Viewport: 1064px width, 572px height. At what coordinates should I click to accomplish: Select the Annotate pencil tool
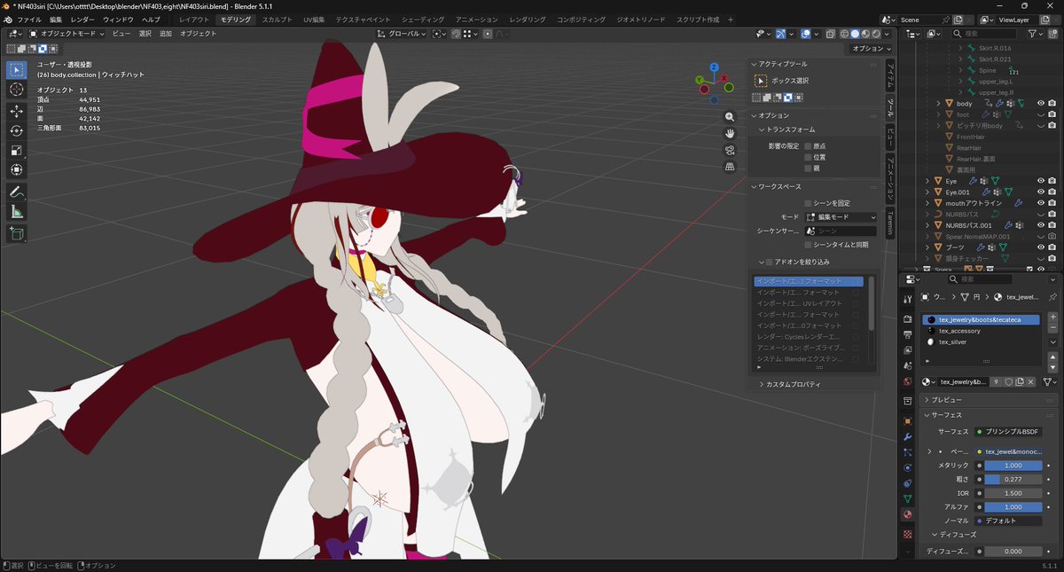point(17,192)
